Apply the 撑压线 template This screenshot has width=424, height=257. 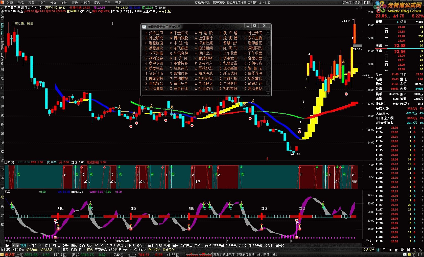[279, 245]
